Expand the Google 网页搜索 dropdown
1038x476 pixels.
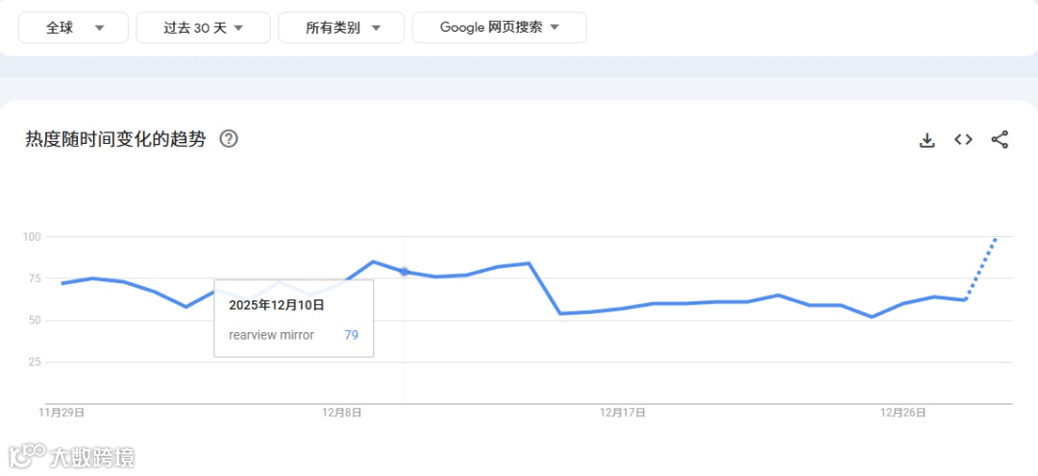499,28
